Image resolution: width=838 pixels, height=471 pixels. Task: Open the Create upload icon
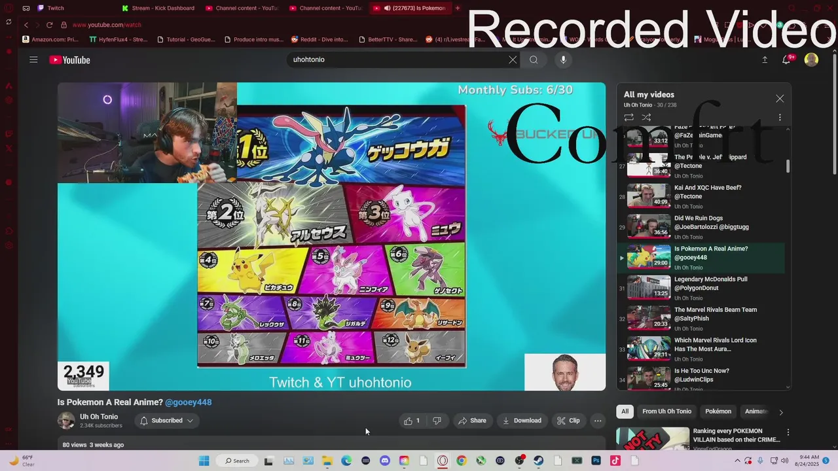coord(765,60)
